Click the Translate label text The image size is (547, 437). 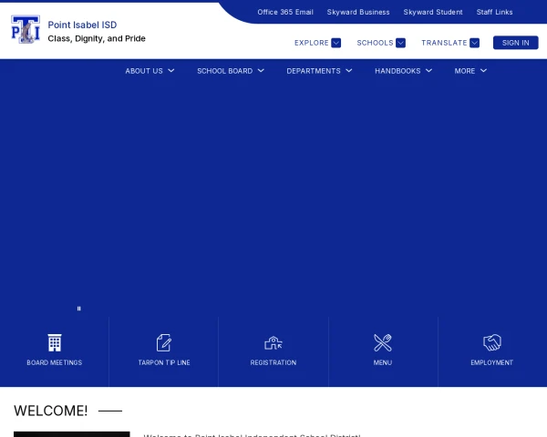pos(444,43)
